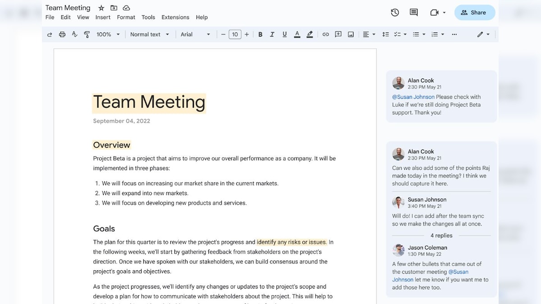
Task: Click the Print icon
Action: pos(62,34)
